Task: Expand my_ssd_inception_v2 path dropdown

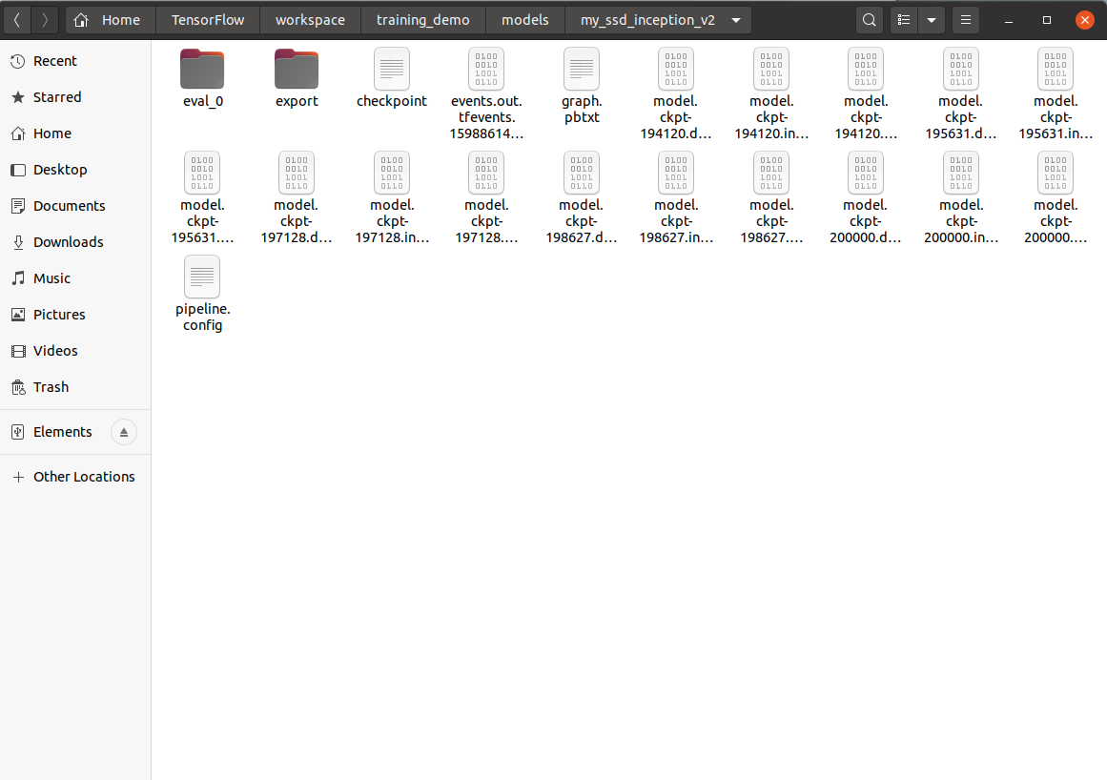Action: (736, 20)
